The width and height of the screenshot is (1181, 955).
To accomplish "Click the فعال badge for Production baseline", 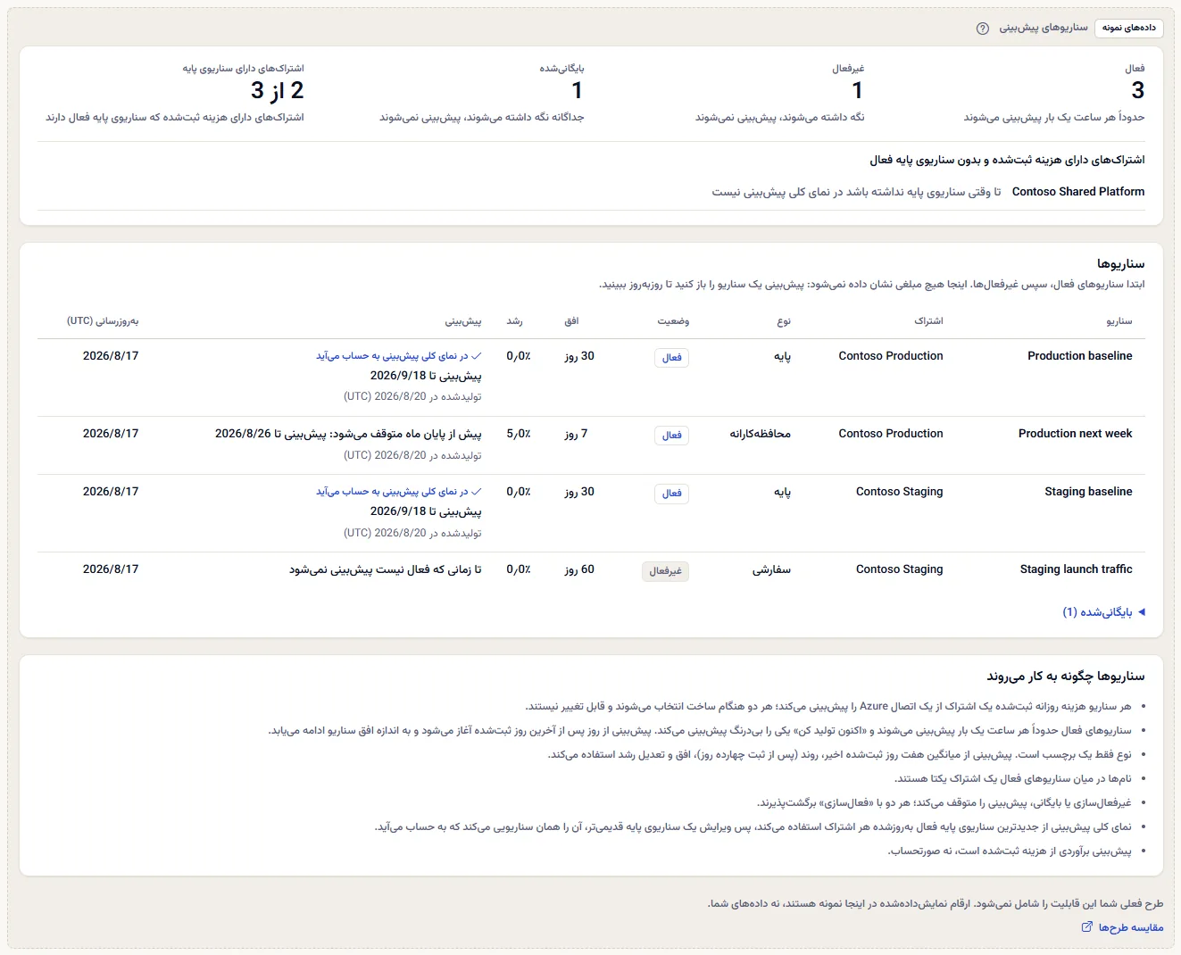I will coord(671,358).
